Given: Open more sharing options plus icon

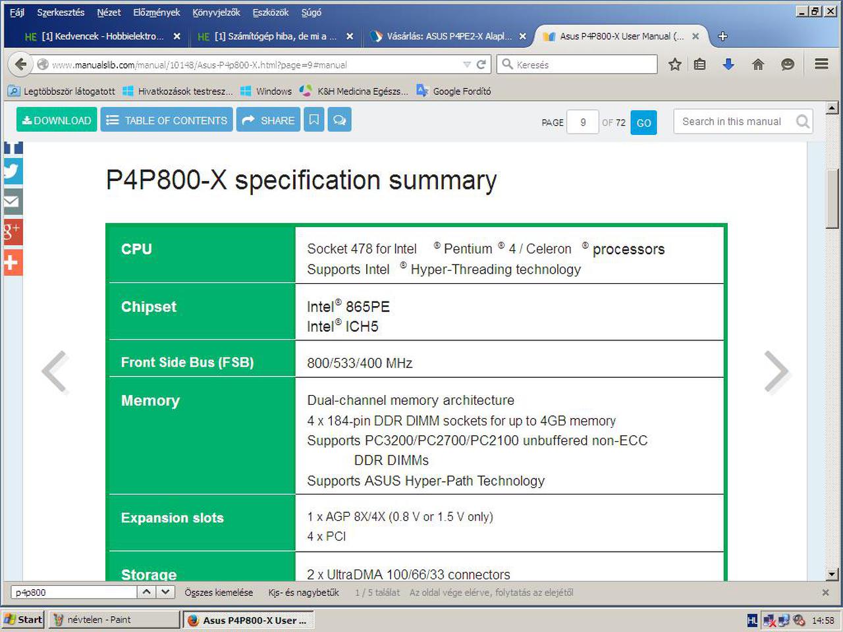Looking at the screenshot, I should tap(13, 262).
